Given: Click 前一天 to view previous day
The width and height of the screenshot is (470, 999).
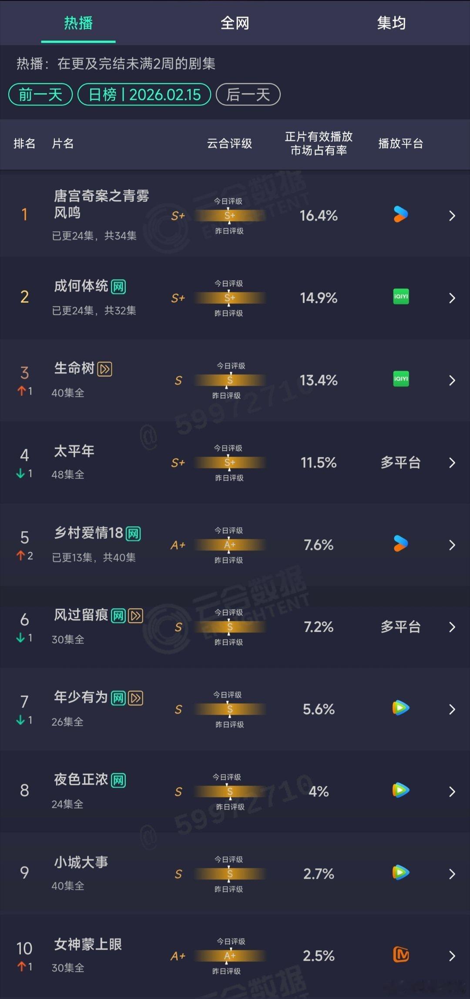Looking at the screenshot, I should coord(40,94).
